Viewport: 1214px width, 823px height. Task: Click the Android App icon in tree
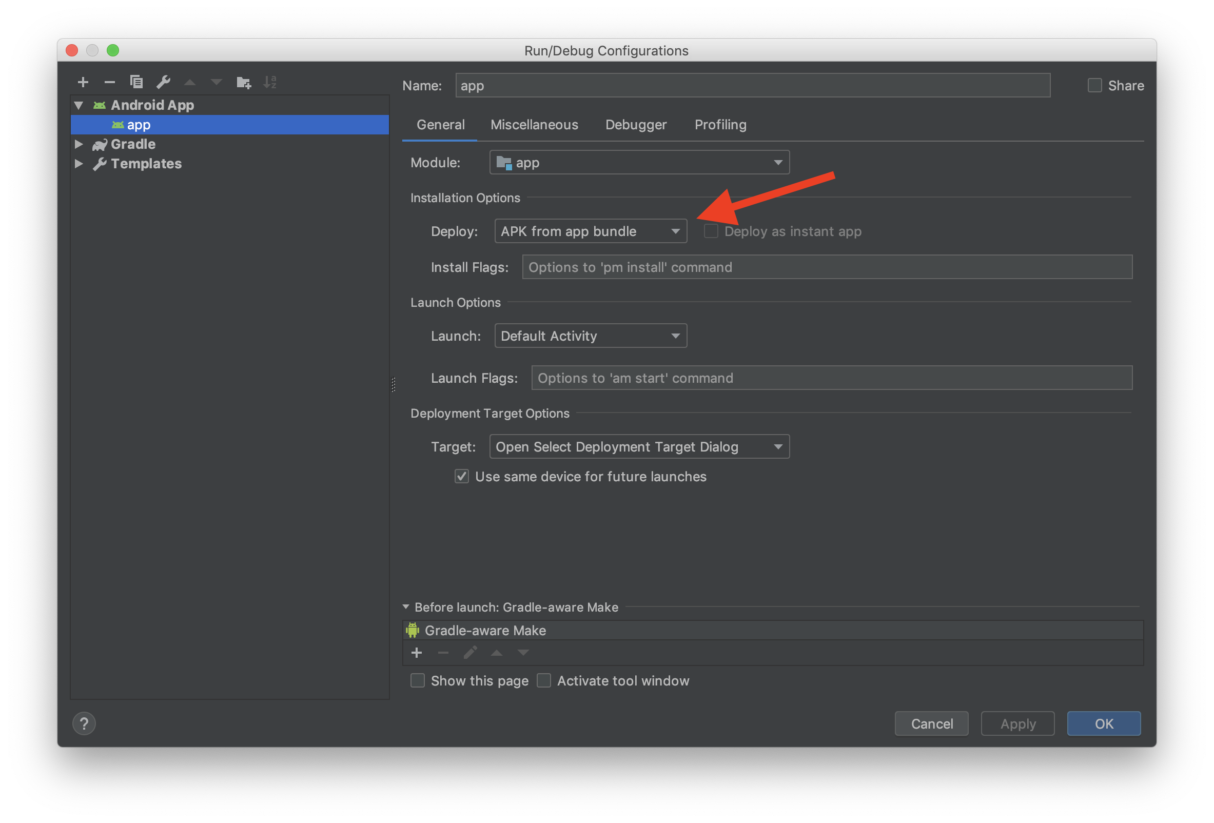coord(99,106)
